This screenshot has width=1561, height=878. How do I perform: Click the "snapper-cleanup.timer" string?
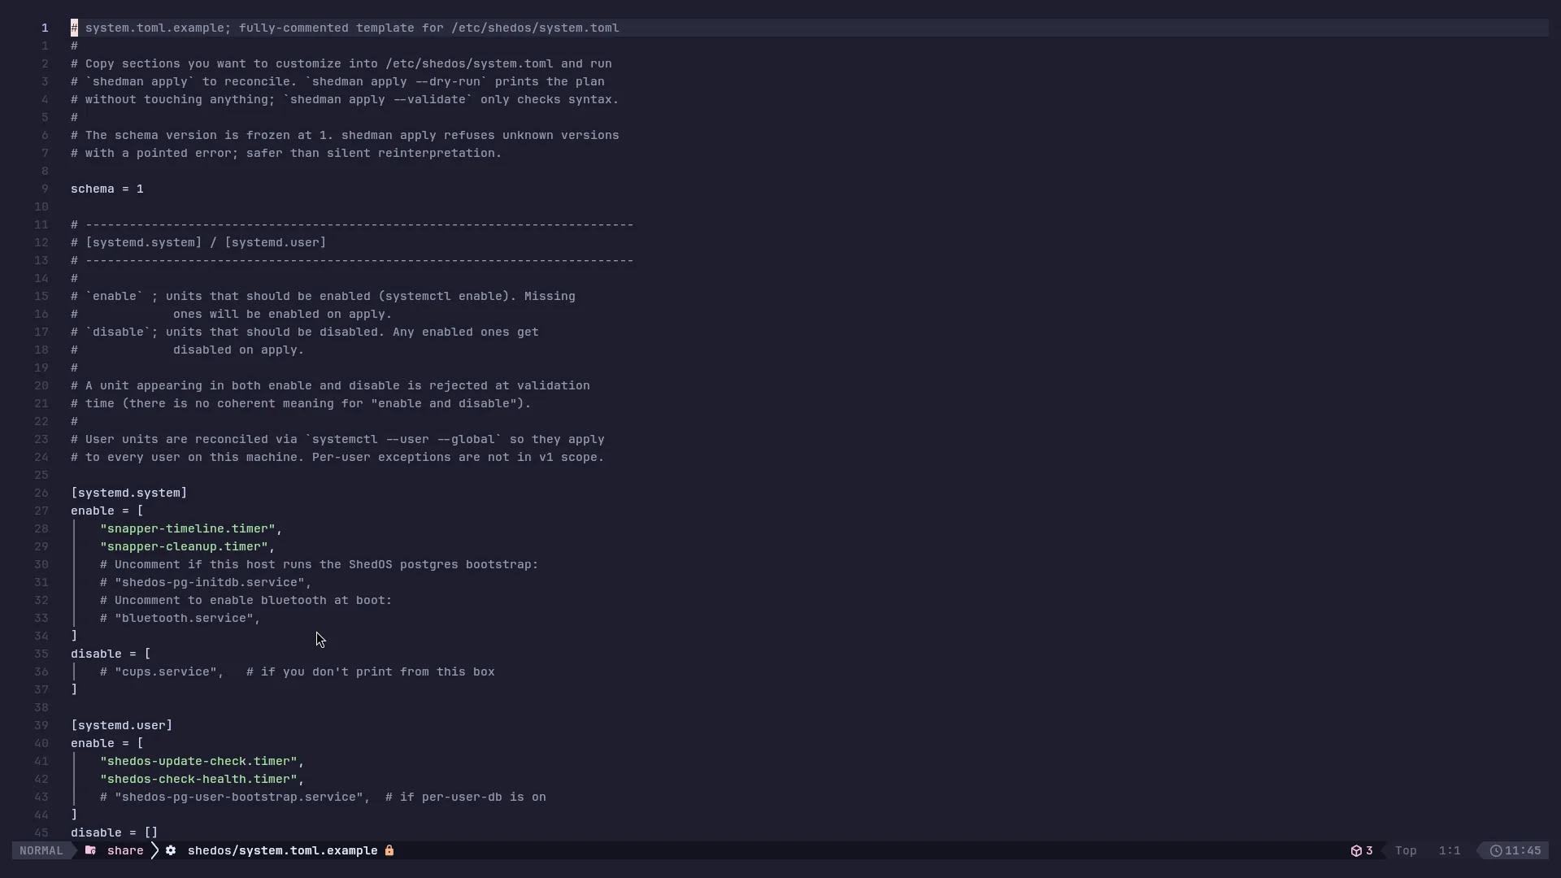point(185,546)
